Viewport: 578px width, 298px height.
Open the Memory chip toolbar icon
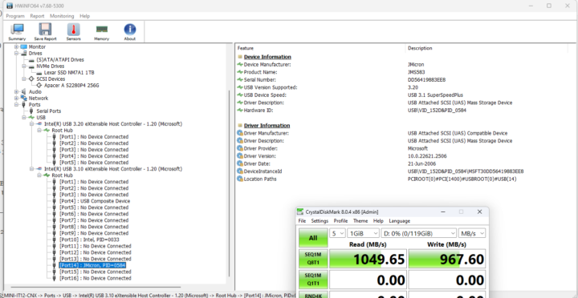(x=101, y=32)
